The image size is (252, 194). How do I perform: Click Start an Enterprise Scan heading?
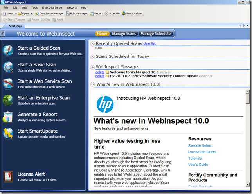pyautogui.click(x=43, y=98)
